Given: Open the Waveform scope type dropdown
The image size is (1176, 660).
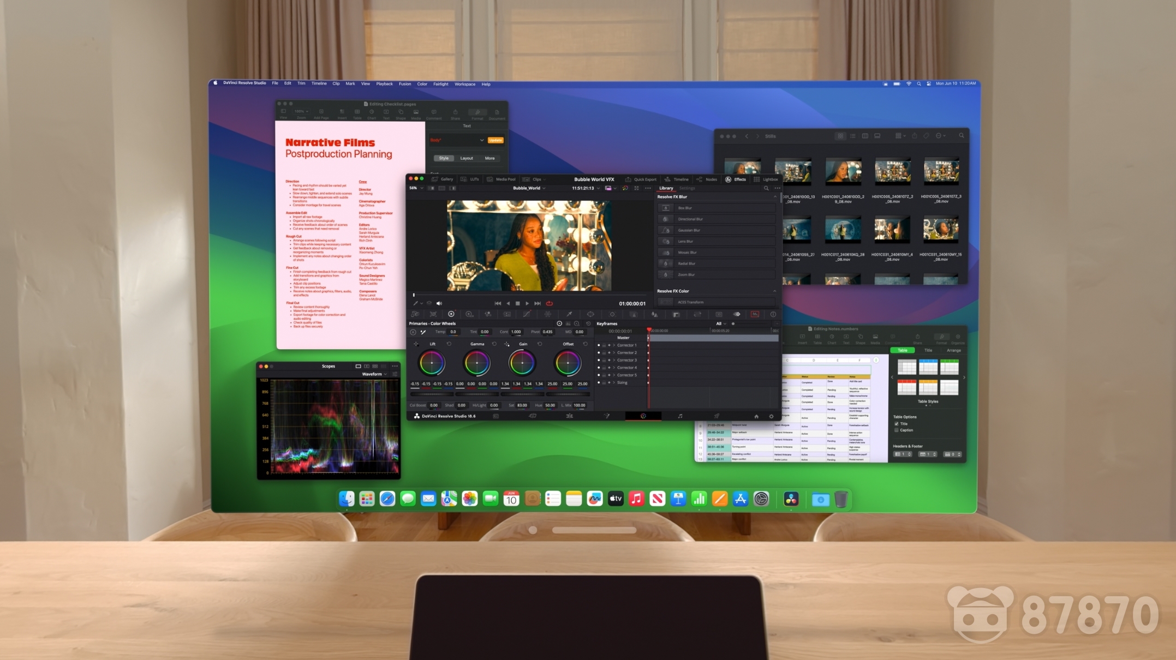Looking at the screenshot, I should pyautogui.click(x=374, y=374).
